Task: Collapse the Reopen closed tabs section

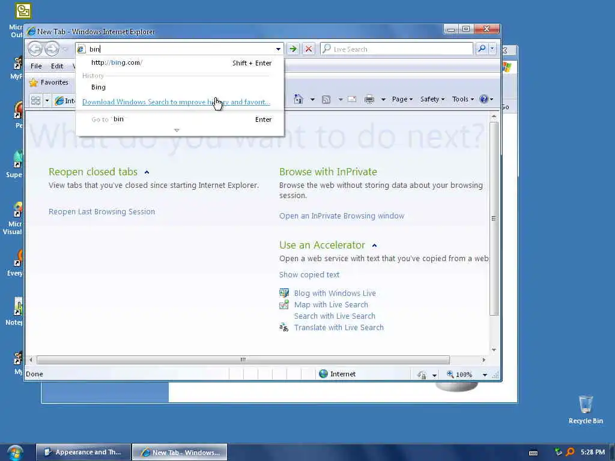Action: coord(147,172)
